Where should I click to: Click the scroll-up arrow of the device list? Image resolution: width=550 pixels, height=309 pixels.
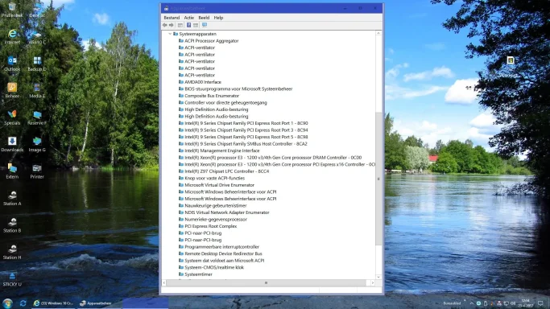(378, 33)
